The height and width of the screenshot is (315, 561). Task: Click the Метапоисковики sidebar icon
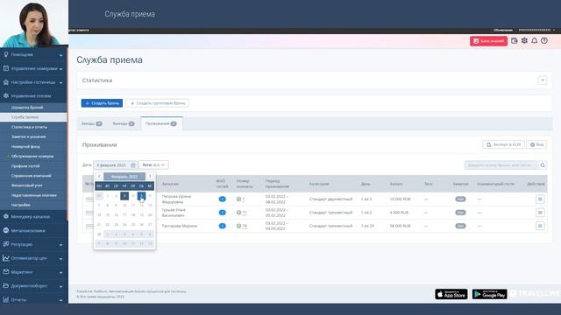click(6, 230)
